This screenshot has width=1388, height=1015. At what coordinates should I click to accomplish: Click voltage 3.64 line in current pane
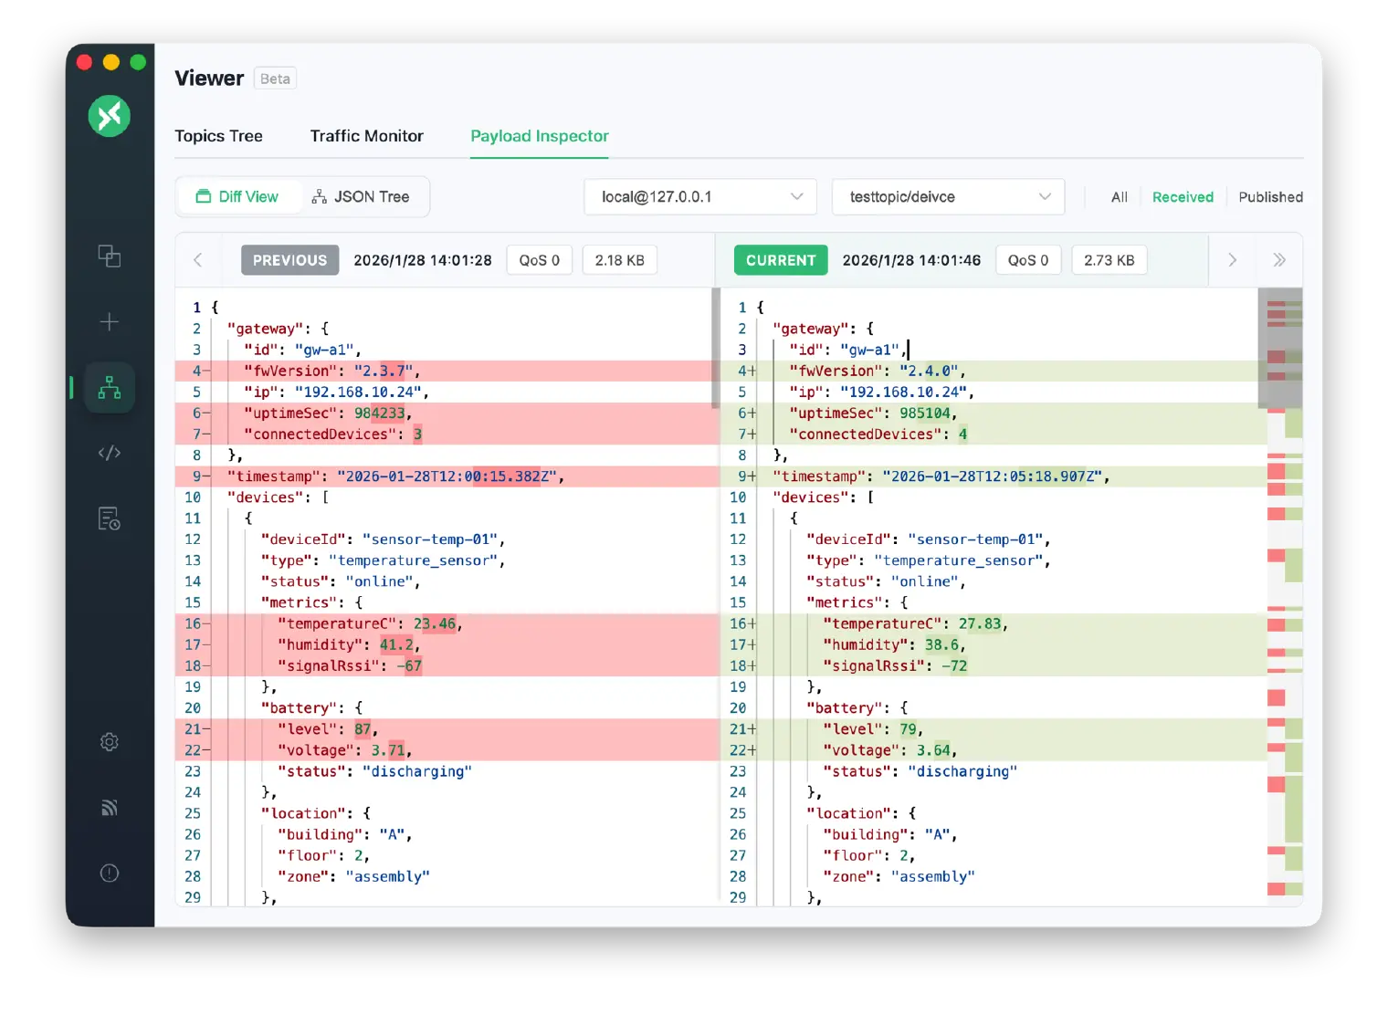[x=993, y=749]
